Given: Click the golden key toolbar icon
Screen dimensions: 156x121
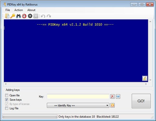Looking at the screenshot, I should point(13,16).
